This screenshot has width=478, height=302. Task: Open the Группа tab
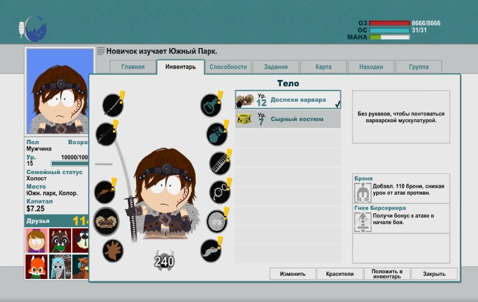tap(419, 67)
